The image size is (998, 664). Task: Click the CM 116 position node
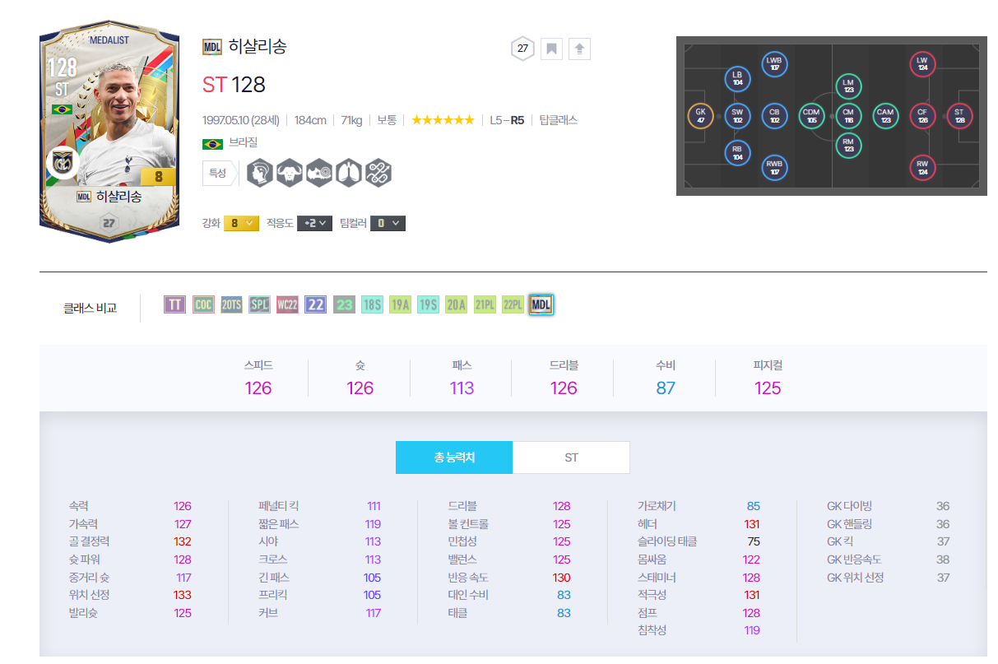[848, 116]
